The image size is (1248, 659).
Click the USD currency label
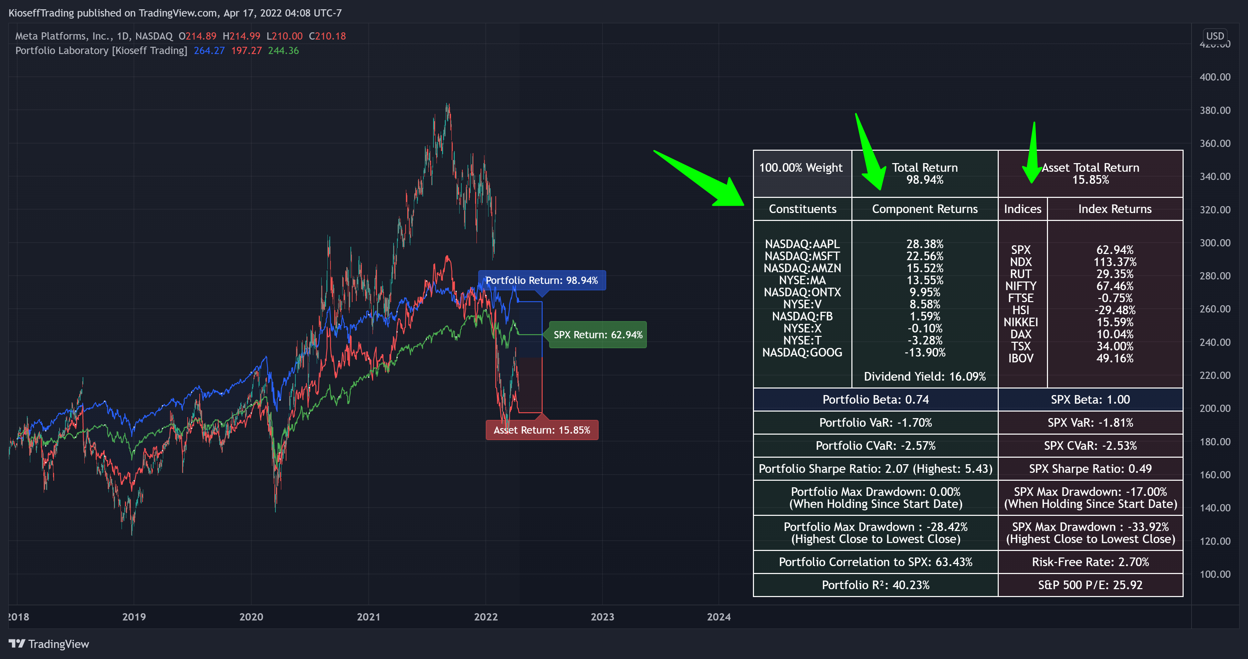1215,36
